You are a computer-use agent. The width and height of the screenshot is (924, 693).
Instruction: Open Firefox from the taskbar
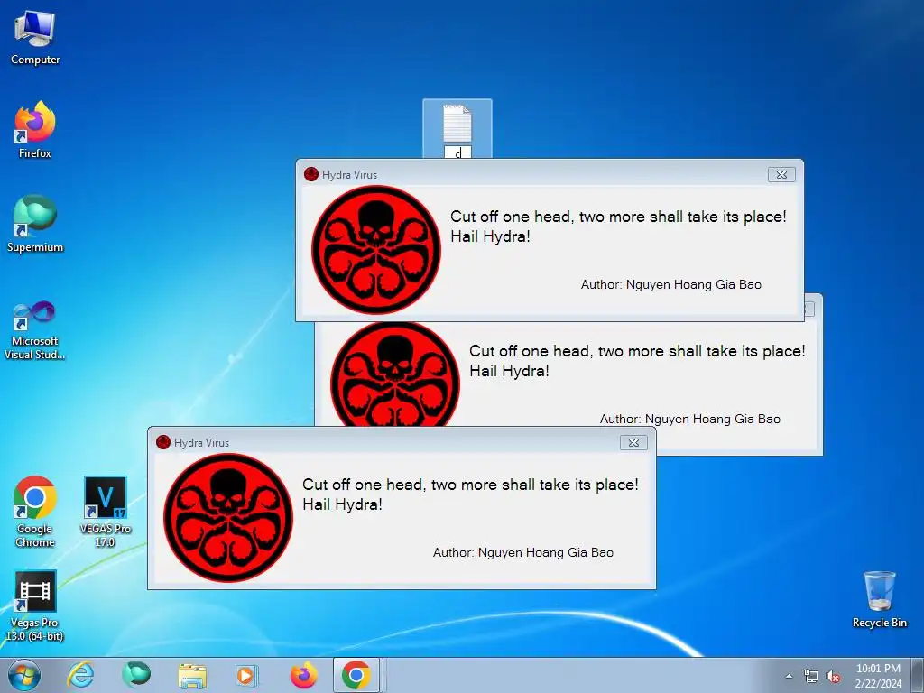pyautogui.click(x=303, y=675)
